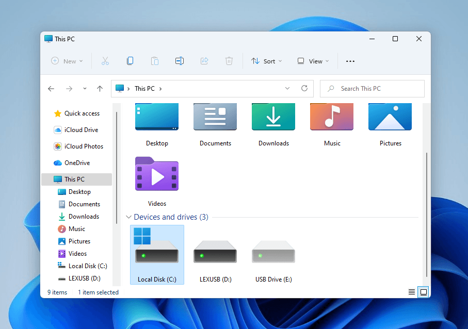The height and width of the screenshot is (329, 468).
Task: Click the 9 items status text
Action: (x=57, y=292)
